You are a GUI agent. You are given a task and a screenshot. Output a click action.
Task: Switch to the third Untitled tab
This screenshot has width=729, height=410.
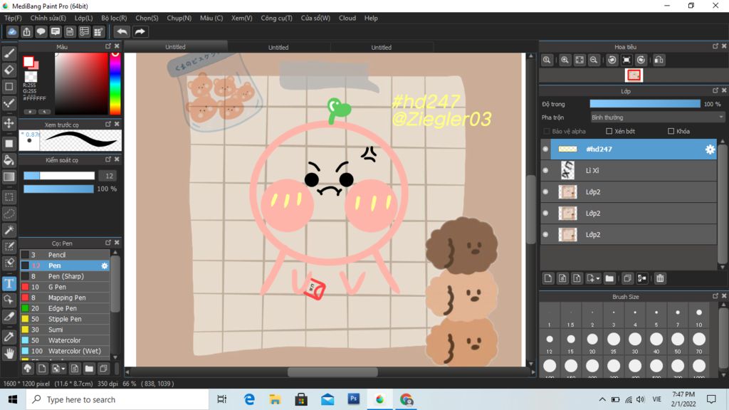tap(382, 47)
